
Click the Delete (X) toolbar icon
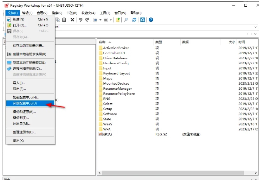pyautogui.click(x=72, y=20)
